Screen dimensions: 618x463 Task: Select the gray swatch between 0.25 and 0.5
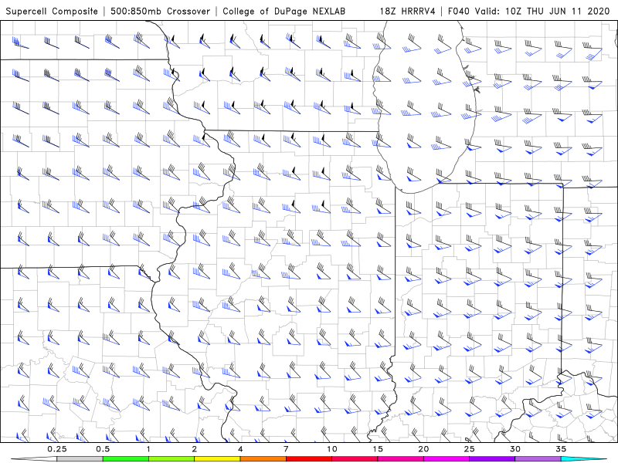coord(80,459)
